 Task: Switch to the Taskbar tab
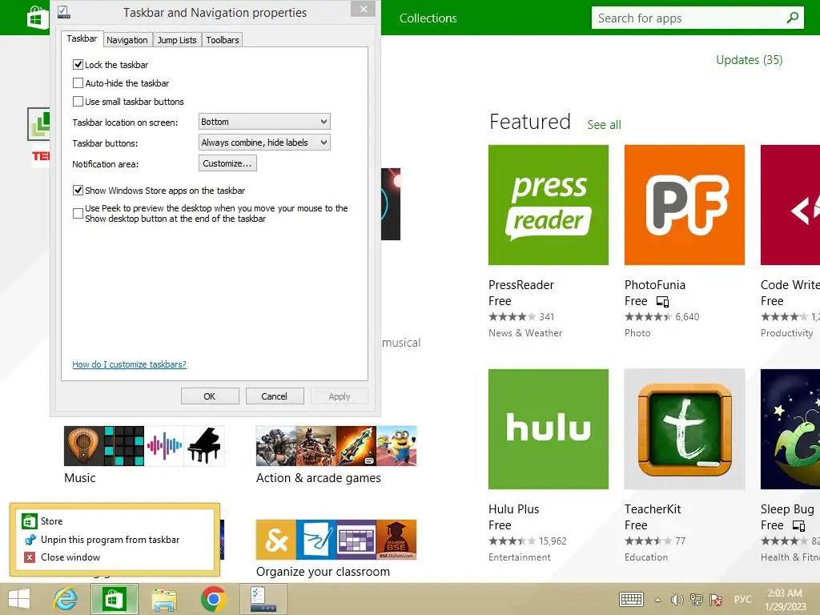tap(82, 38)
